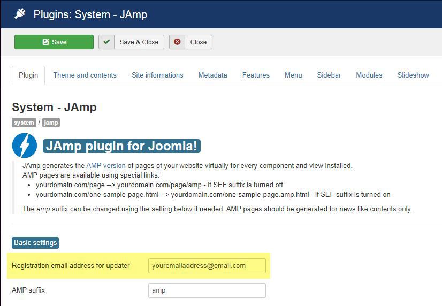Viewport: 442px width, 306px height.
Task: Click the AMP suffix label
Action: (x=28, y=290)
